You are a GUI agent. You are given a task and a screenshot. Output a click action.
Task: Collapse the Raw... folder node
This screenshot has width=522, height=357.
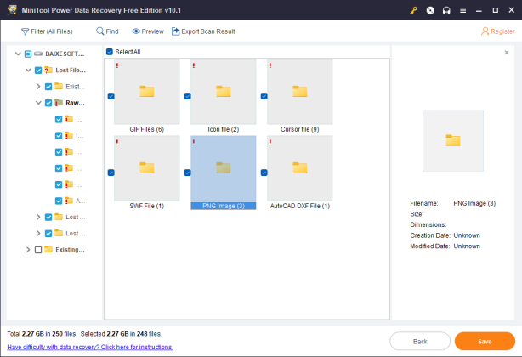(x=38, y=103)
